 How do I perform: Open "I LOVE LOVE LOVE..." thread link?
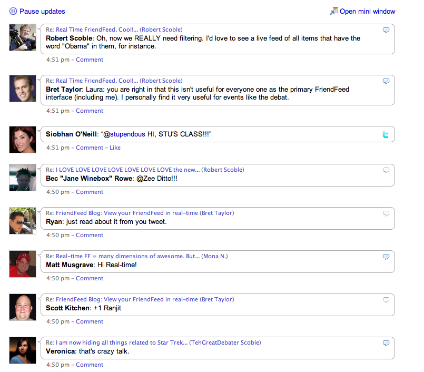pyautogui.click(x=127, y=170)
